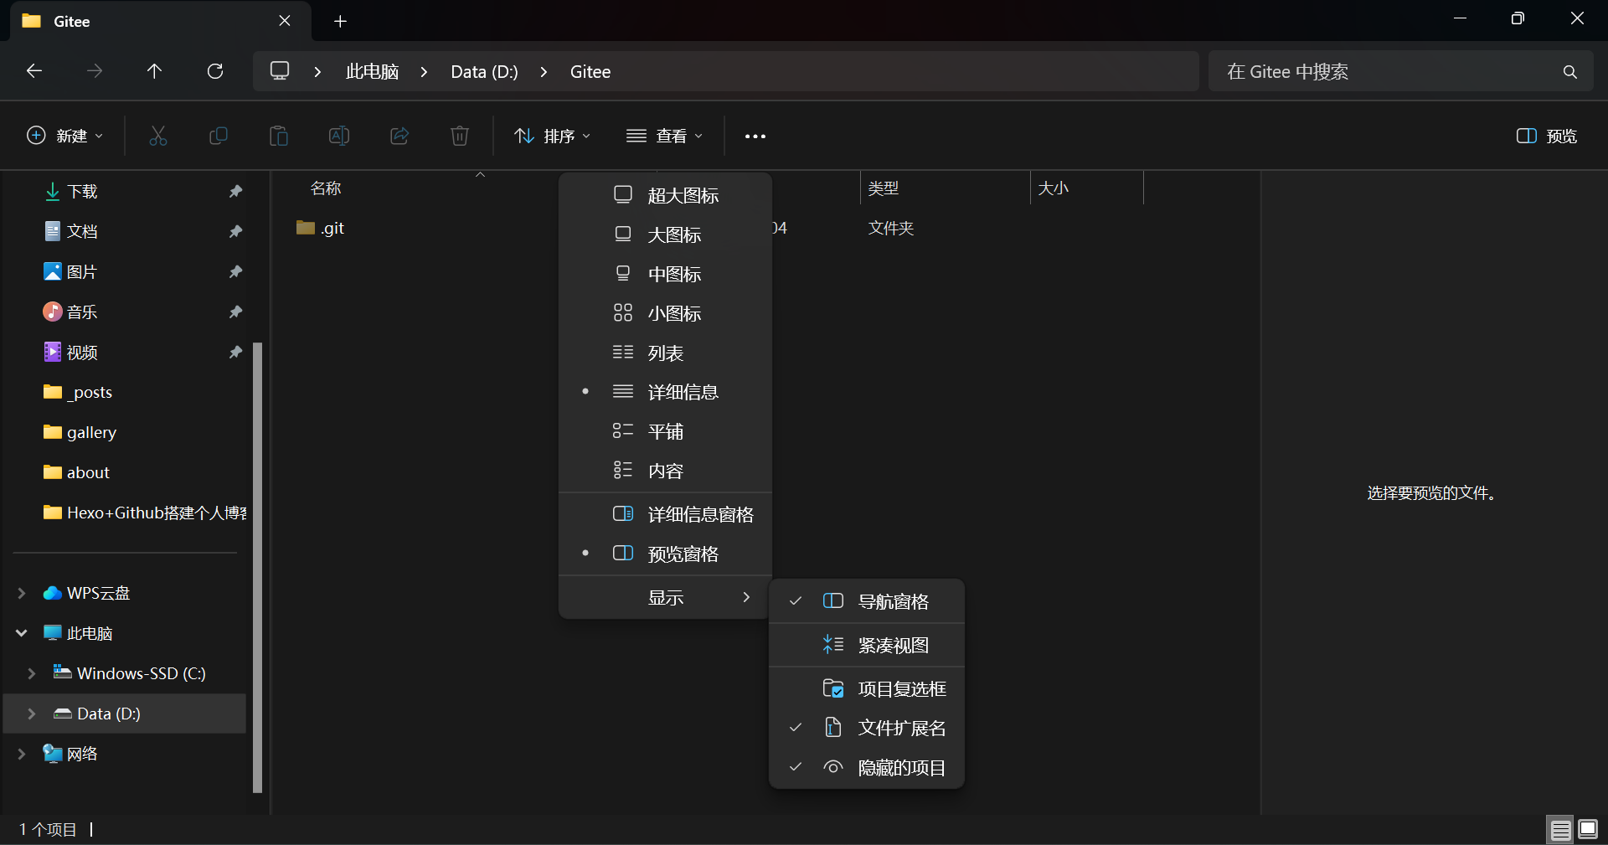Switch to large thumbnails view in status bar
1608x845 pixels.
1588,830
